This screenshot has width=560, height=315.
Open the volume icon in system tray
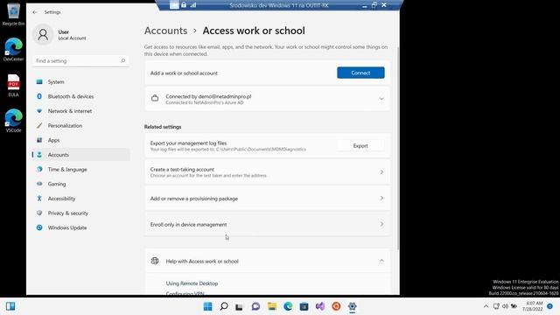click(505, 306)
